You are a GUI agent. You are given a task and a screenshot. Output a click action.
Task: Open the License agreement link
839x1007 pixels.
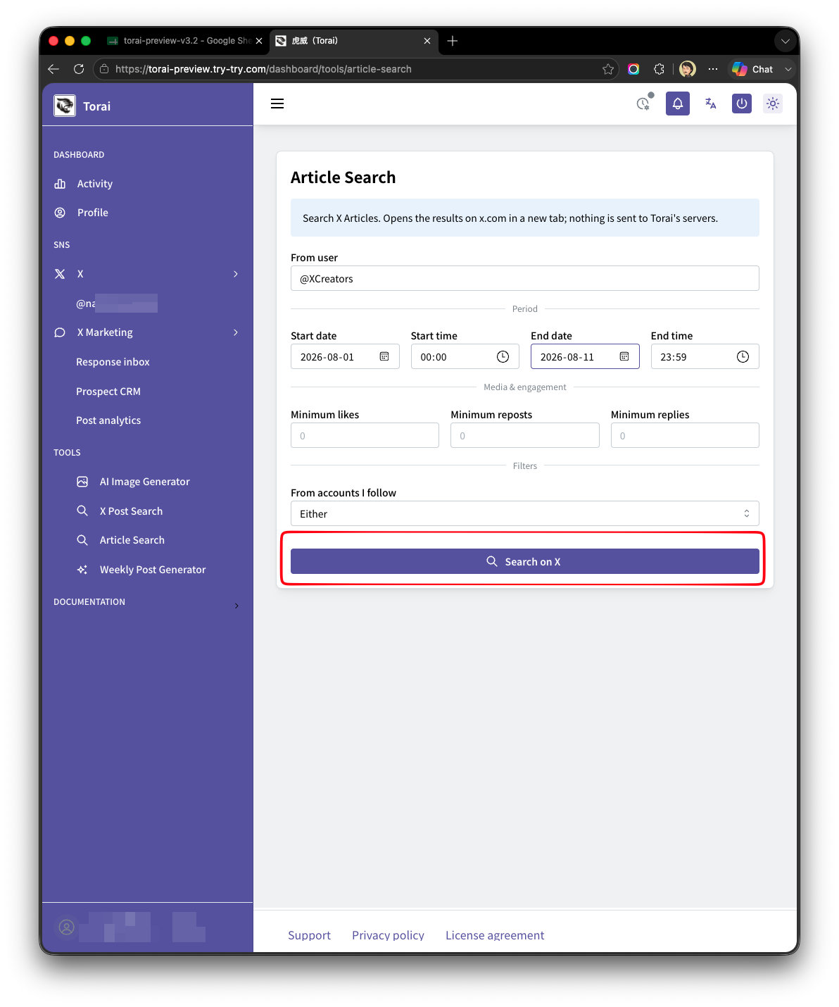coord(495,935)
